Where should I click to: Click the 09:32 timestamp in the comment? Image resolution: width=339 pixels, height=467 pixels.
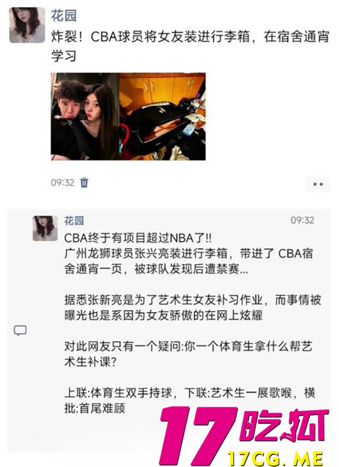pyautogui.click(x=302, y=220)
